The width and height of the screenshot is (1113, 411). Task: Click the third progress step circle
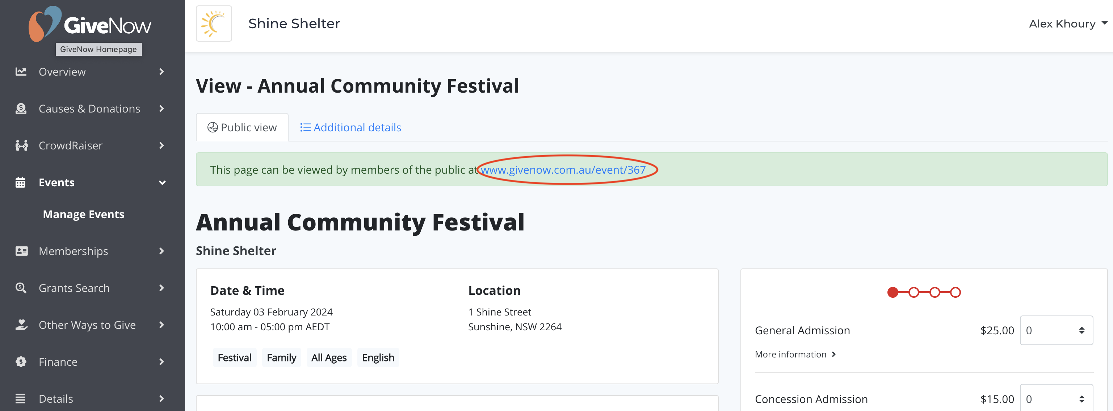tap(934, 292)
